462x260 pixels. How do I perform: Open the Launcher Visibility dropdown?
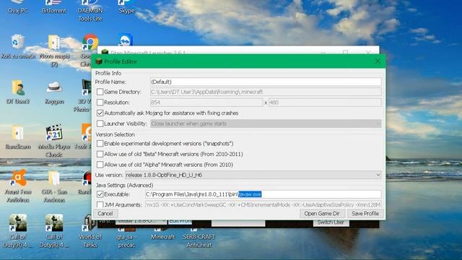(266, 123)
